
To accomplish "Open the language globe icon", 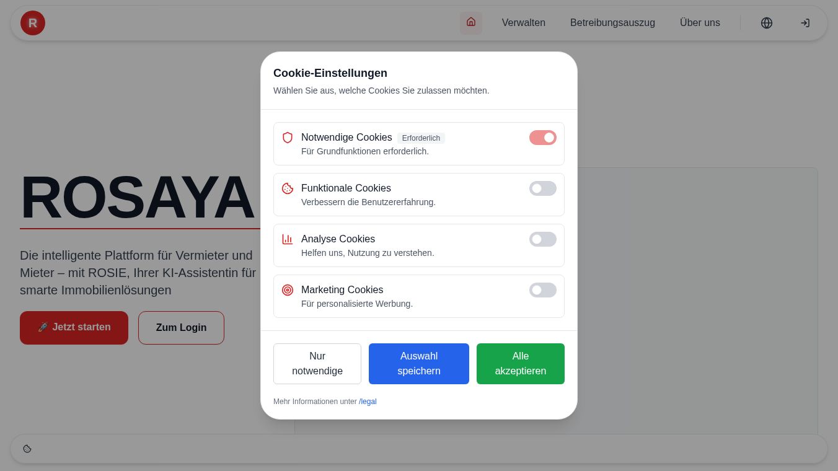I will coord(767,23).
